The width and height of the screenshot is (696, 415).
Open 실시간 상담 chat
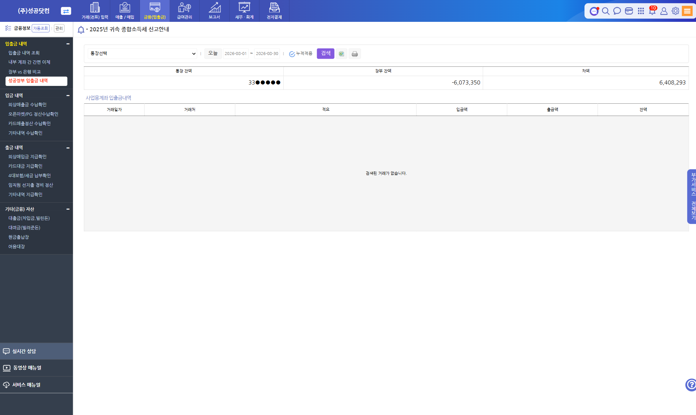pyautogui.click(x=36, y=351)
